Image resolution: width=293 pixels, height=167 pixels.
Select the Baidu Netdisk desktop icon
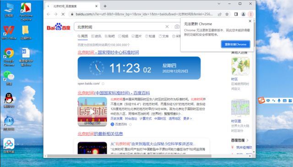point(9,145)
